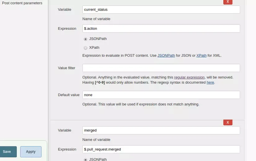Delete the current_status variable with red X
This screenshot has height=161, width=256.
pos(228,2)
